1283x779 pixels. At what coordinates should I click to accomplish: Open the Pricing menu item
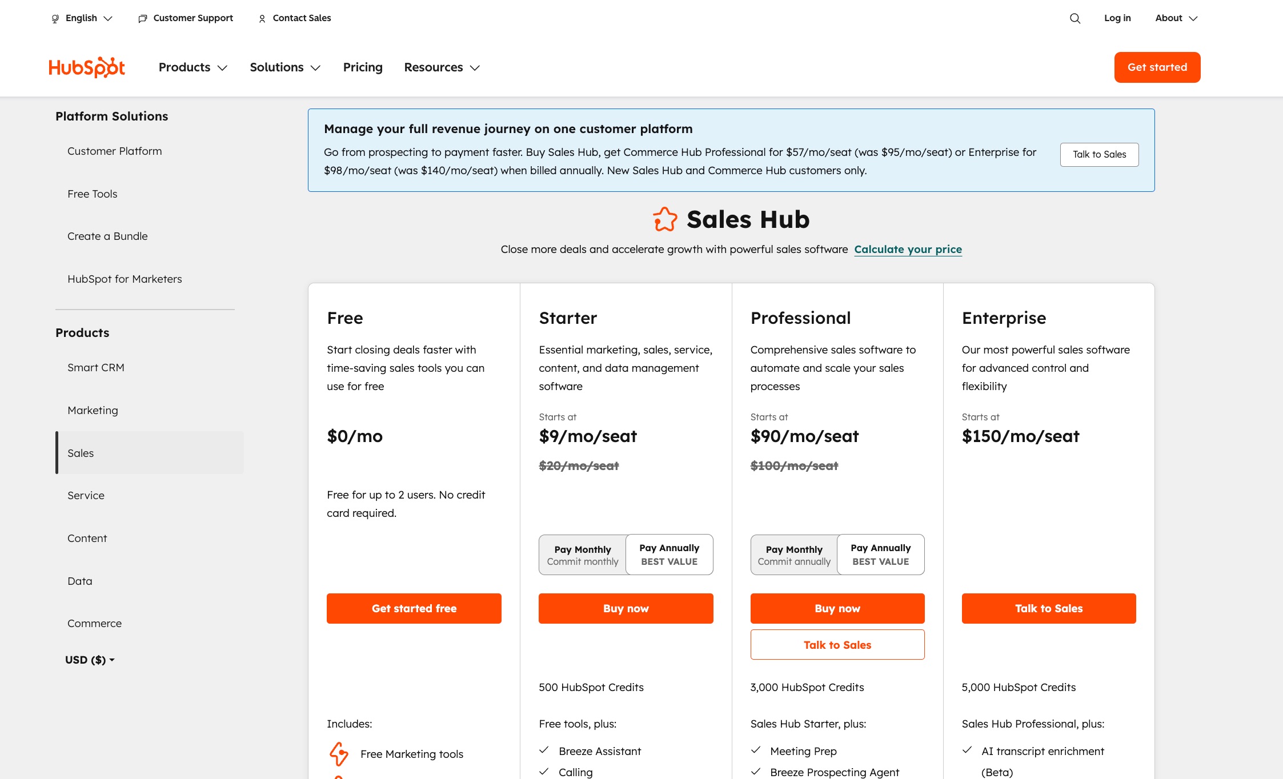[362, 67]
